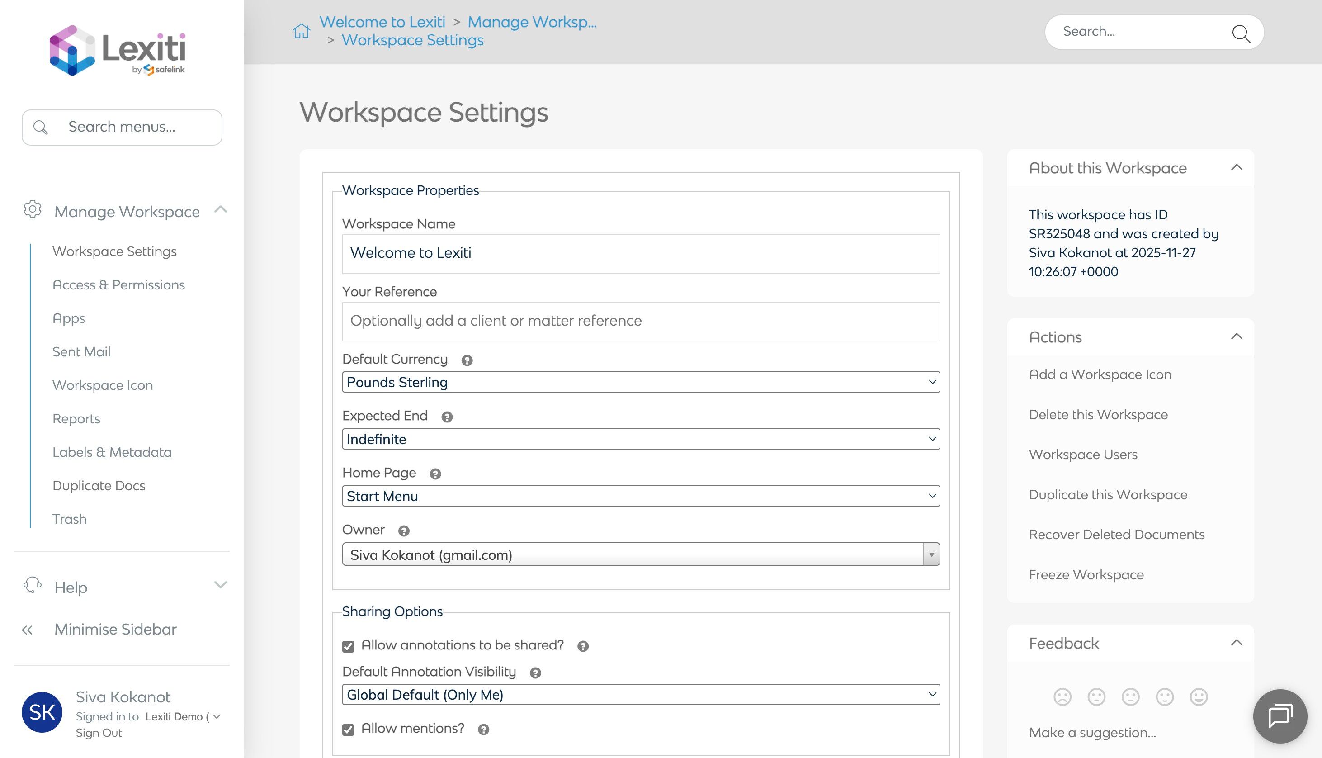This screenshot has width=1322, height=758.
Task: Go to Labels & Metadata menu item
Action: point(112,452)
